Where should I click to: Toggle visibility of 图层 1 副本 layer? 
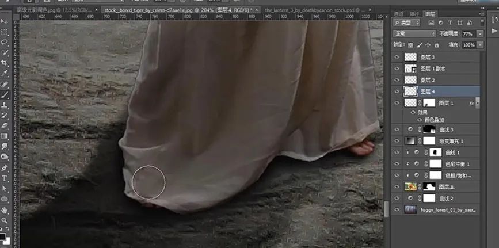pos(397,68)
